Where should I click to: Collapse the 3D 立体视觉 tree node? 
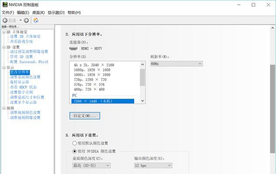[3, 32]
